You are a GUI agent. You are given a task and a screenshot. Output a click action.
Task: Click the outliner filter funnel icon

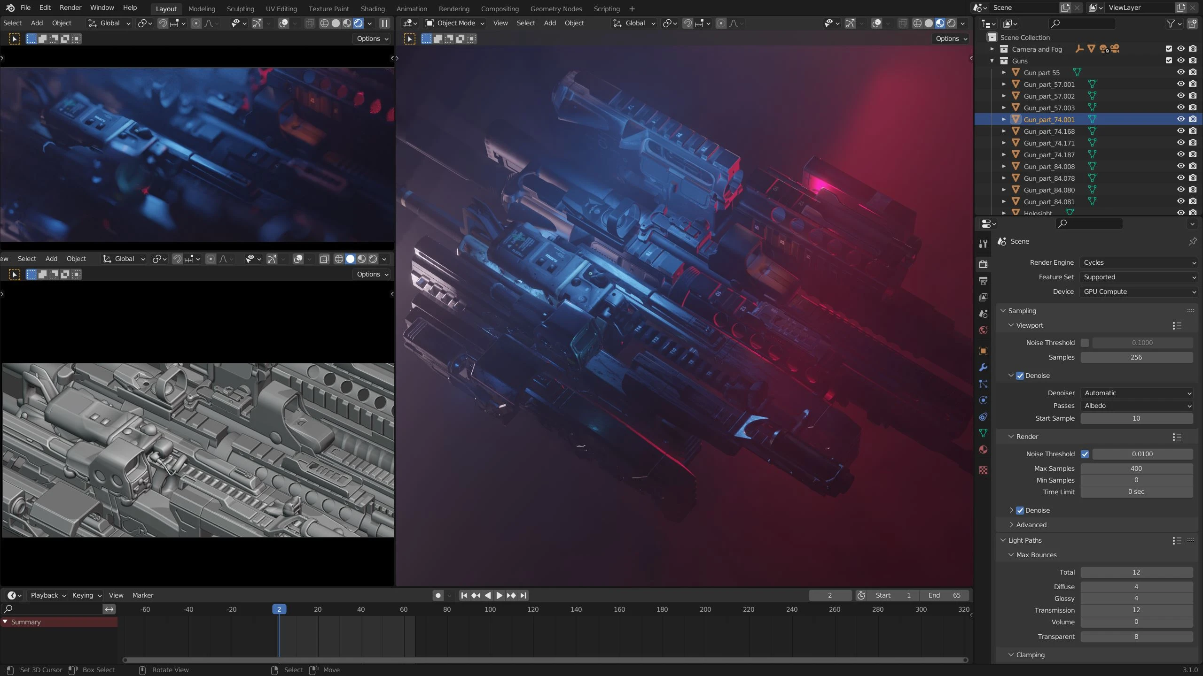tap(1171, 23)
